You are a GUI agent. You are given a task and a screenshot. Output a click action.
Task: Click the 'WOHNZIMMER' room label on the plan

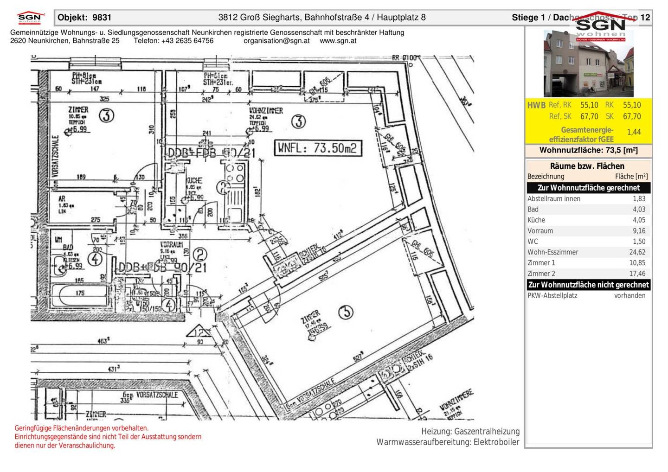(266, 111)
